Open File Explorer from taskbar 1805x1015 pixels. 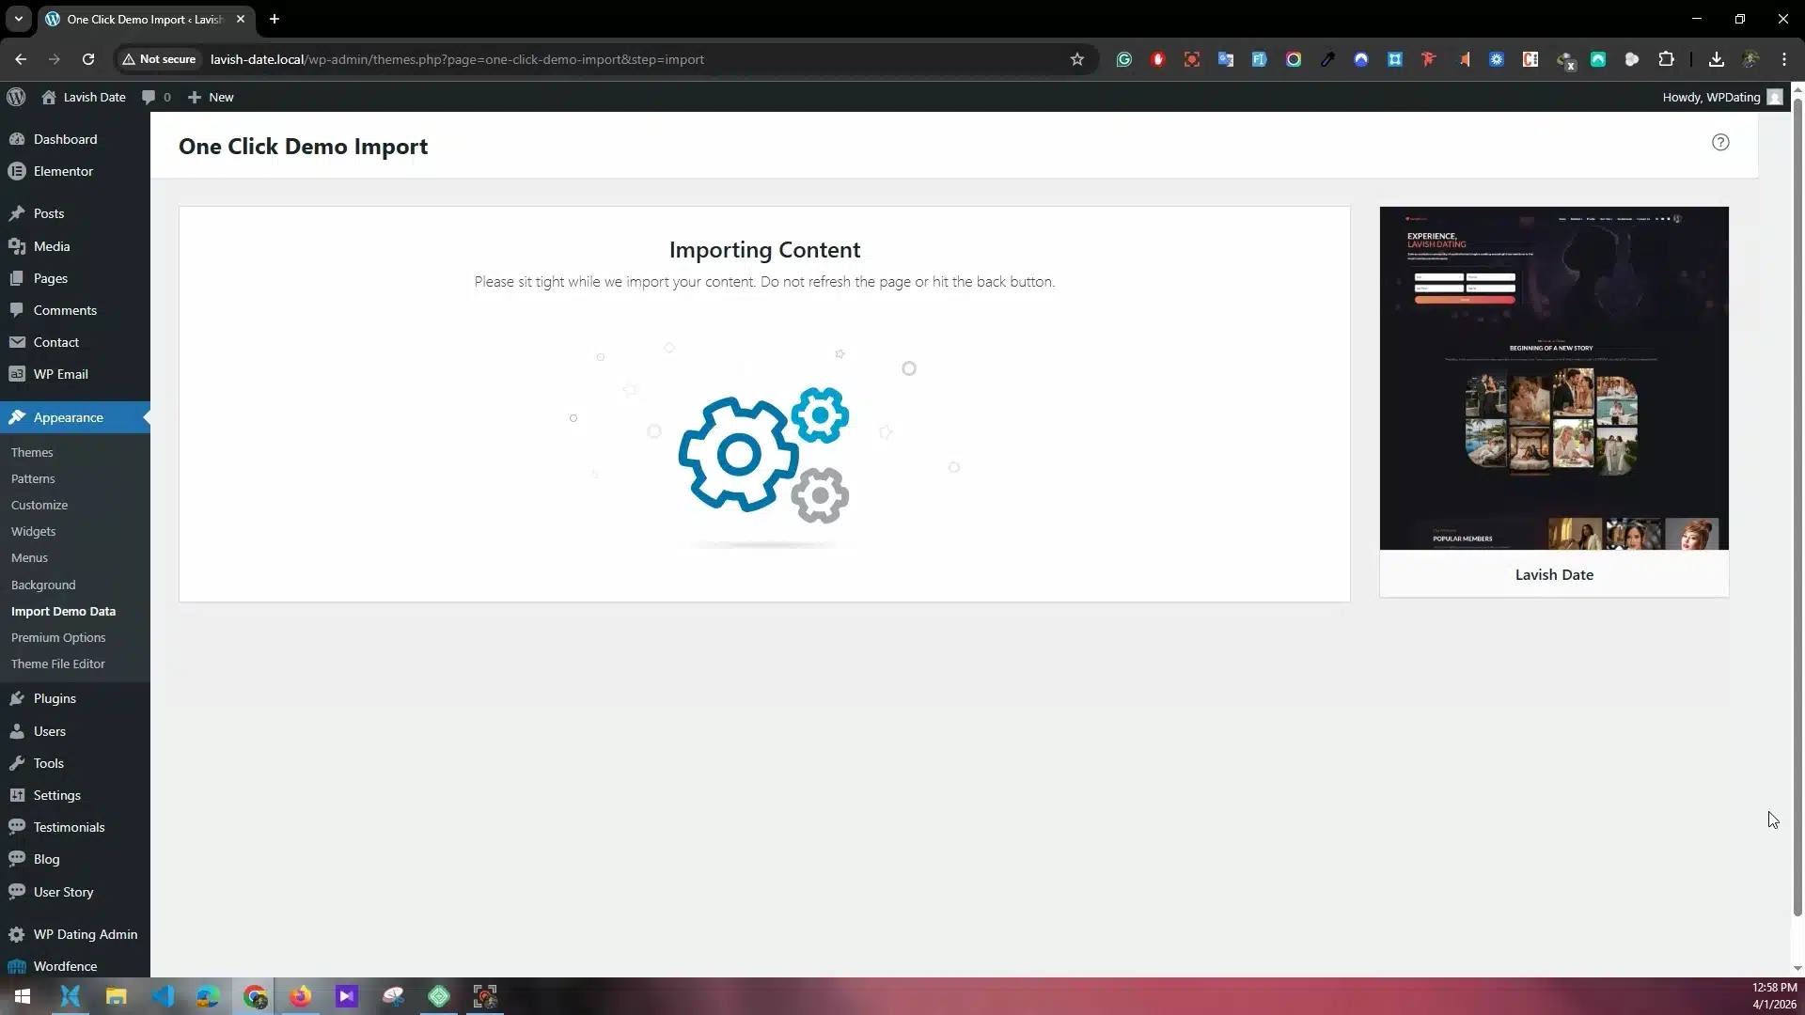pos(116,996)
